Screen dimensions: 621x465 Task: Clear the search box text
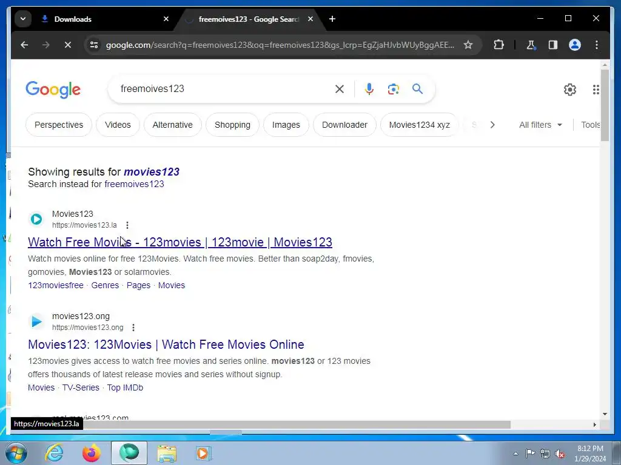[x=340, y=89]
